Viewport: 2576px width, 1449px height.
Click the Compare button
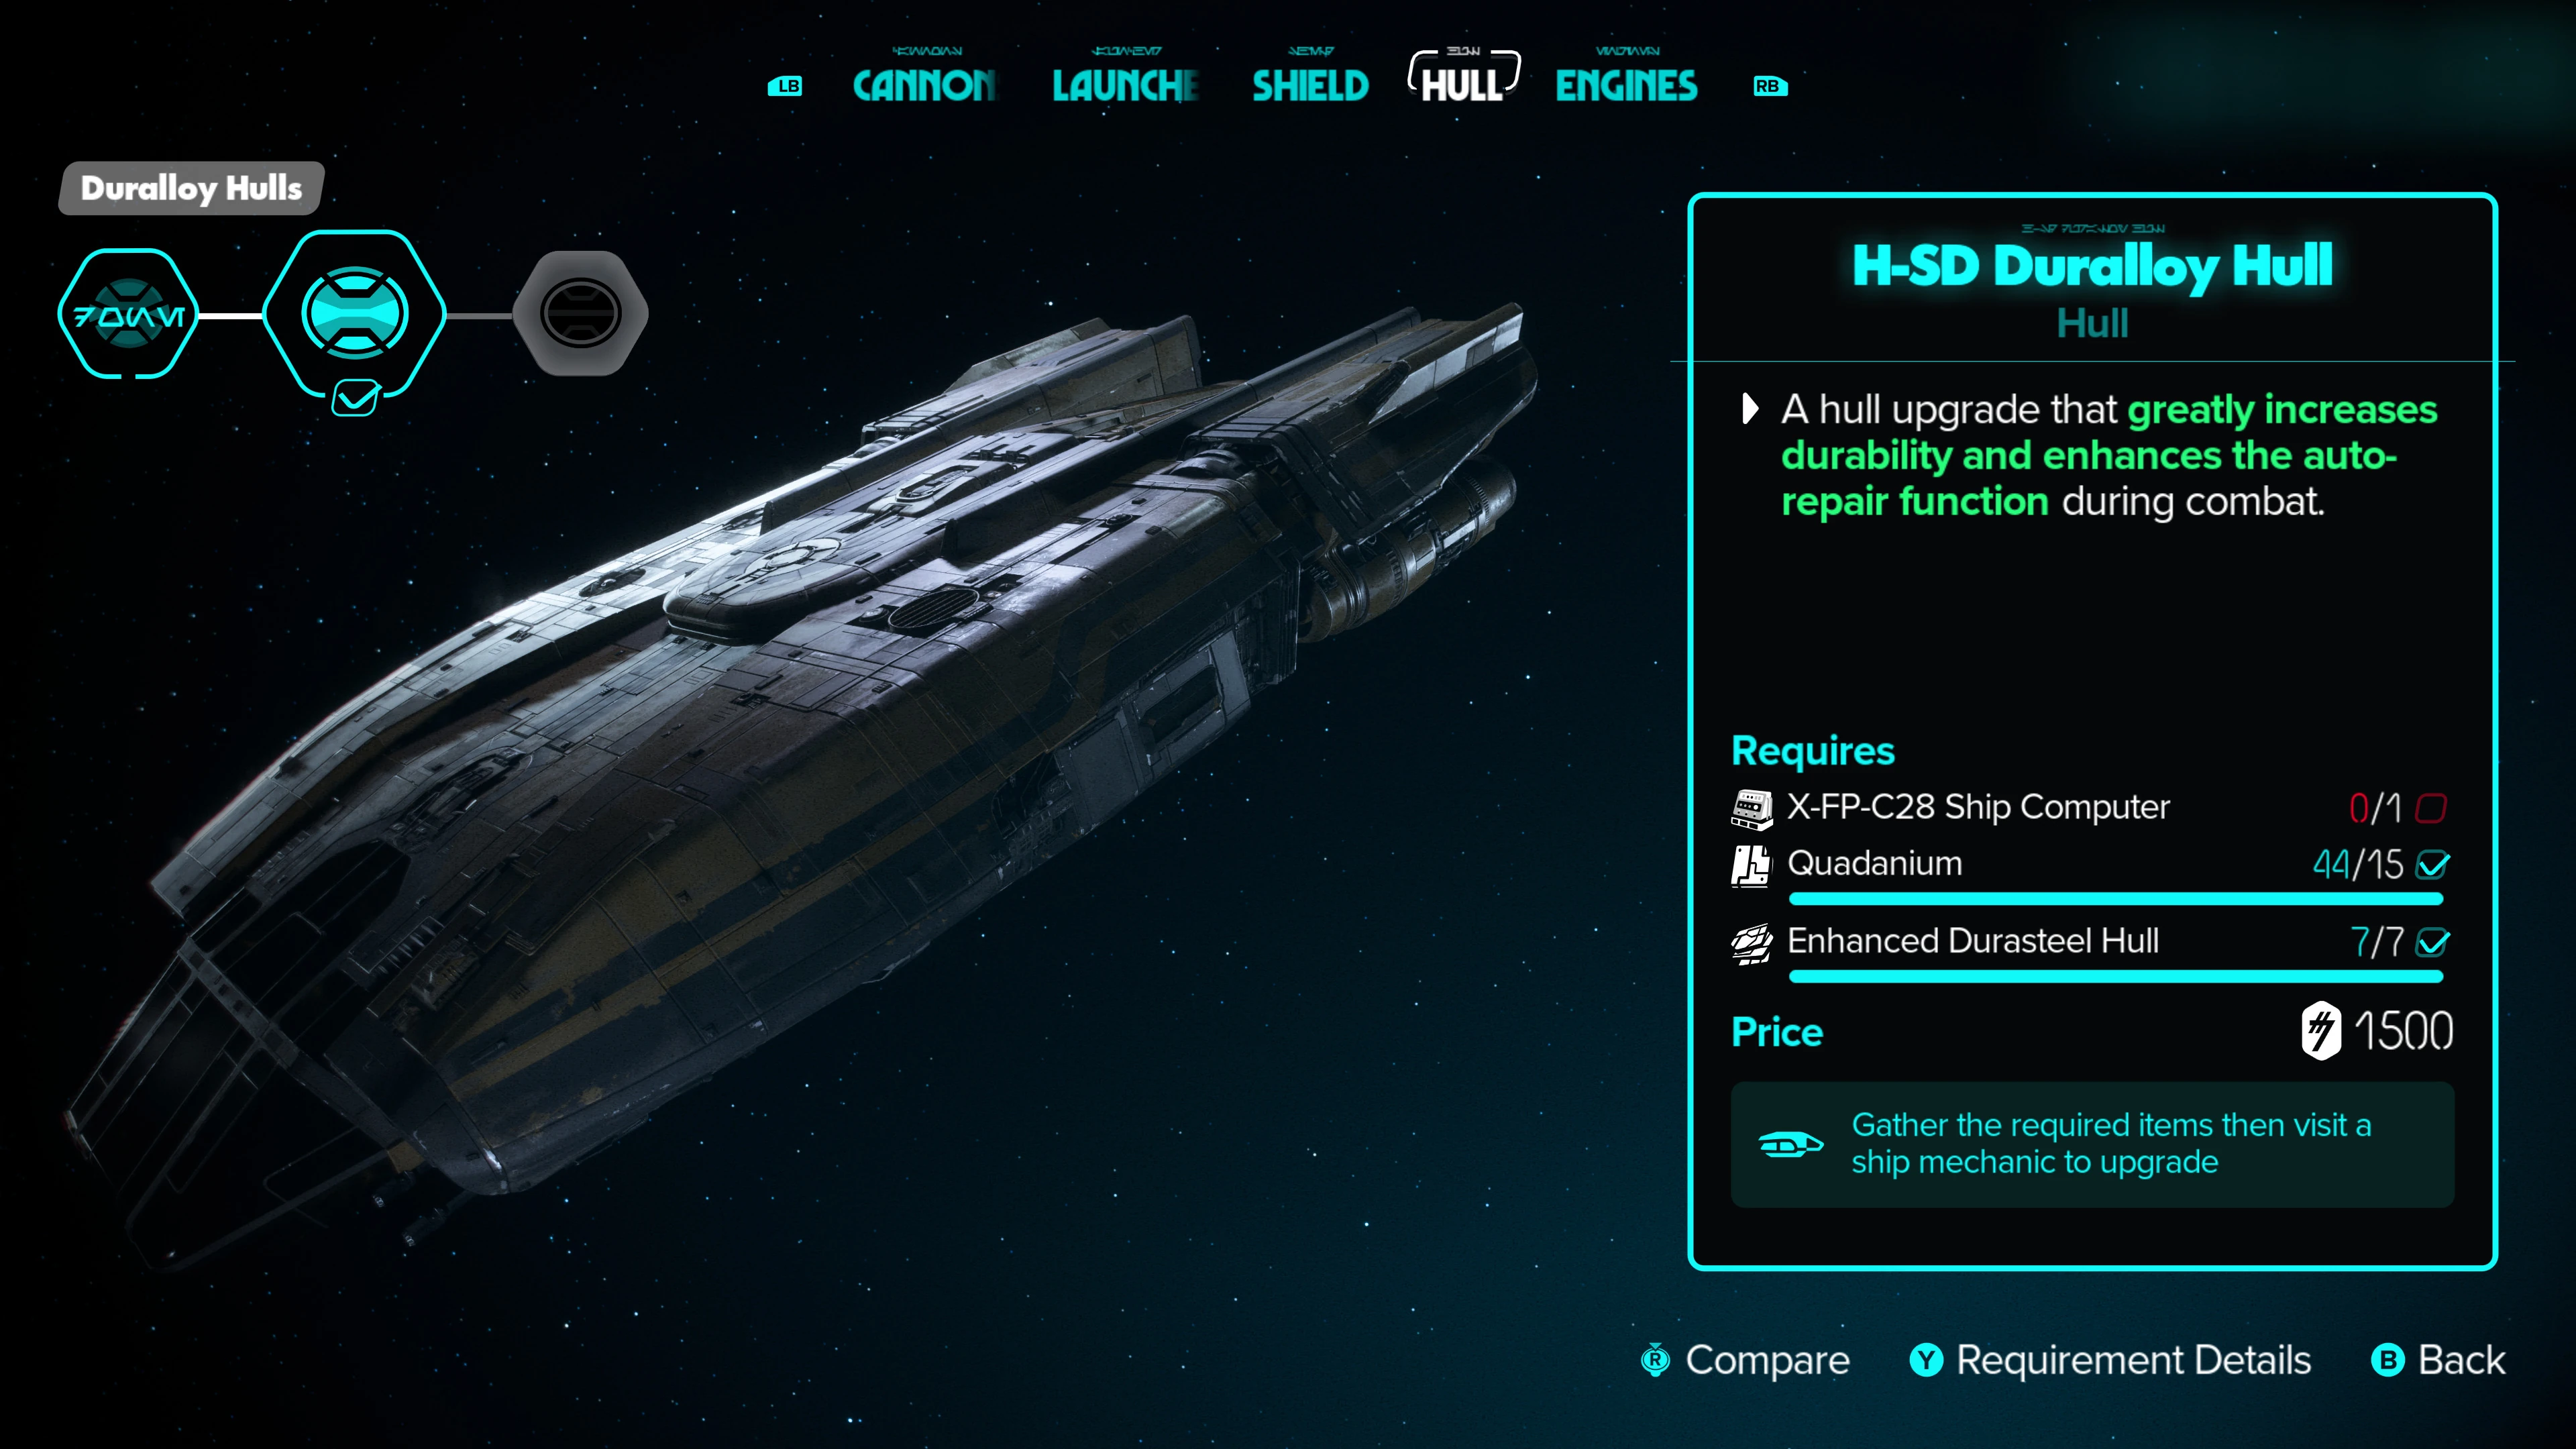click(x=1745, y=1360)
